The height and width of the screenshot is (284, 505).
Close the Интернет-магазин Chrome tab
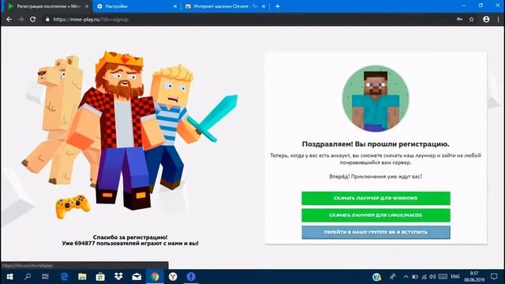point(264,6)
